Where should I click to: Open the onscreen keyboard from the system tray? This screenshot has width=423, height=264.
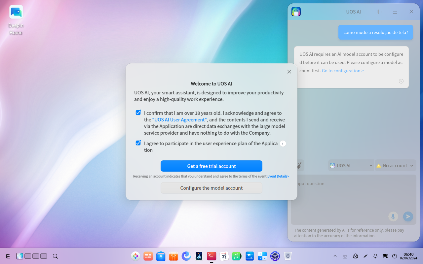(x=345, y=256)
